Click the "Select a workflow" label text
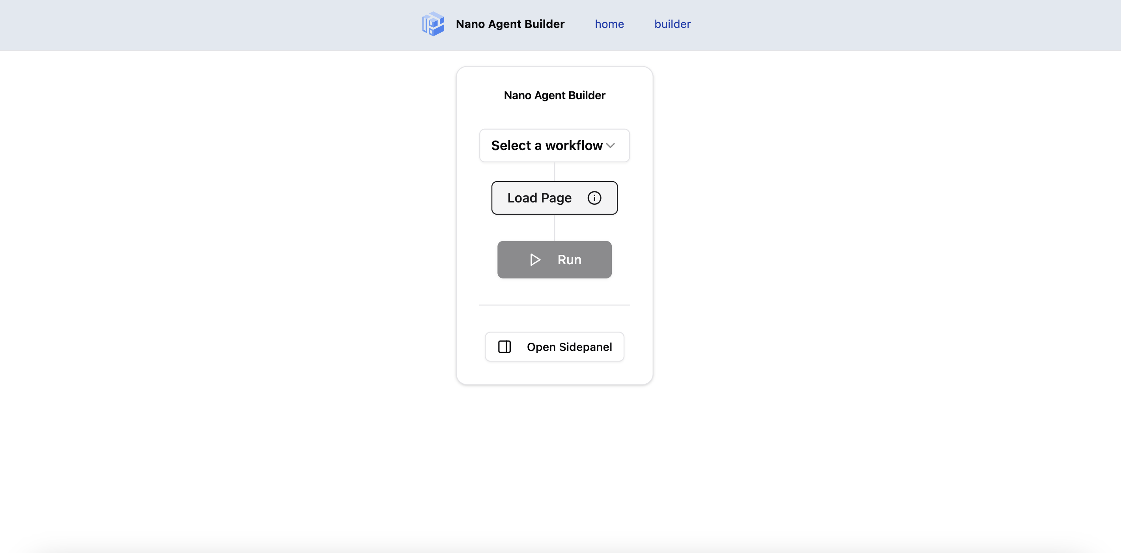This screenshot has height=553, width=1121. pos(546,145)
